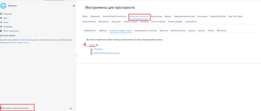The width and height of the screenshot is (261, 111).
Task: Open the Управление документами tab
Action: click(x=184, y=16)
